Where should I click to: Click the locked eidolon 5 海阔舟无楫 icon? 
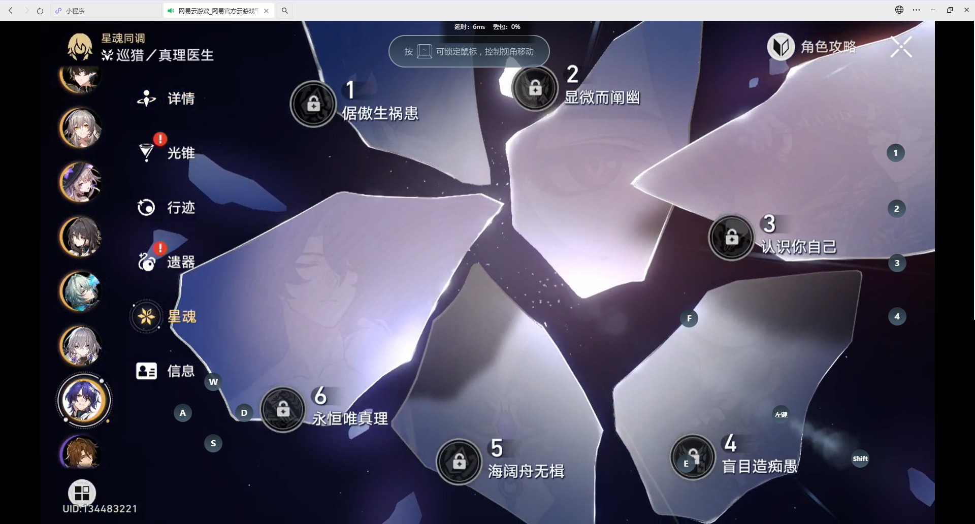[x=459, y=462]
